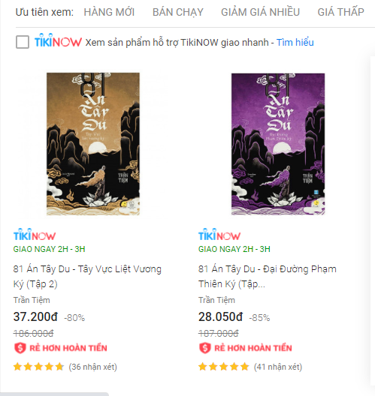The height and width of the screenshot is (396, 375).
Task: Click the price 37.200đ
Action: coord(35,316)
